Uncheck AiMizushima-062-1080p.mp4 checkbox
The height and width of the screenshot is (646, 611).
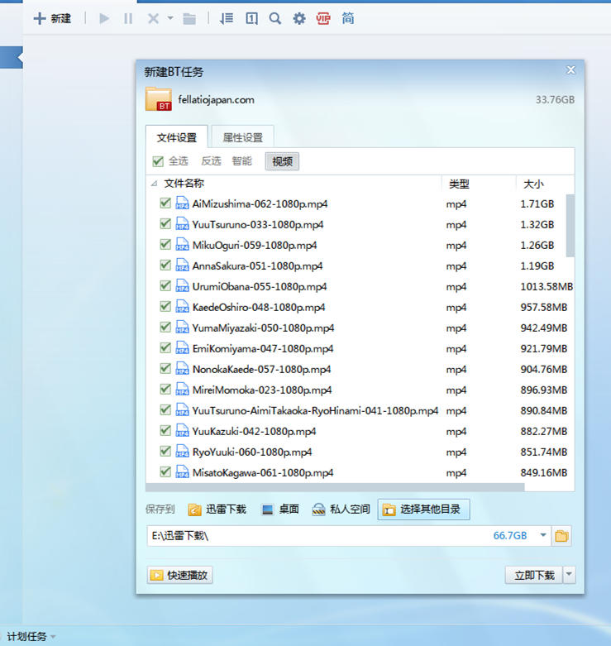pyautogui.click(x=165, y=203)
